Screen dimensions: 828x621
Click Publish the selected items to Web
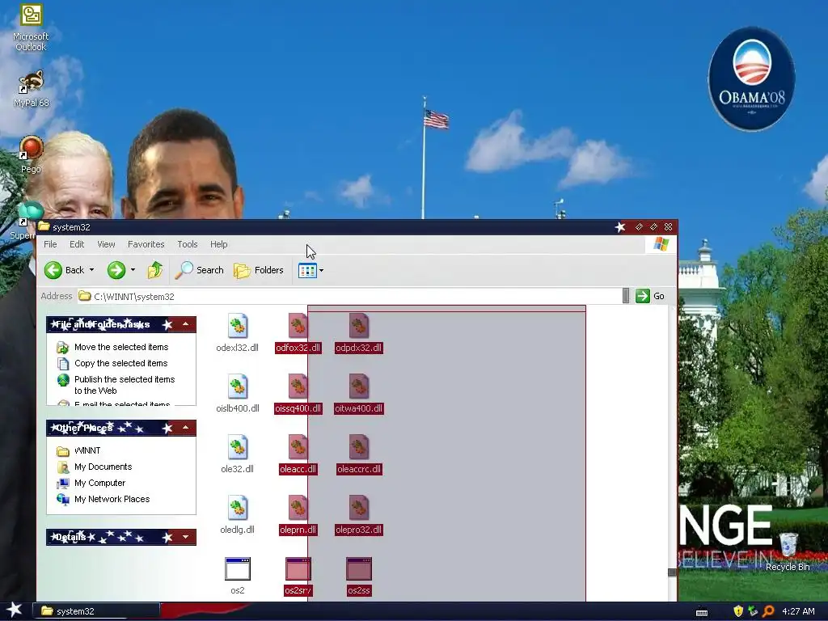pos(124,385)
